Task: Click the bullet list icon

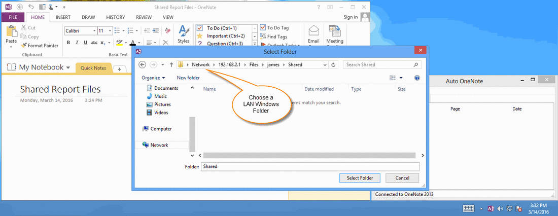Action: pos(118,30)
